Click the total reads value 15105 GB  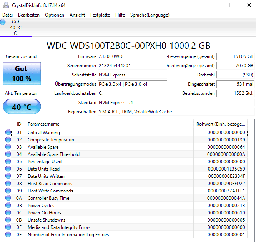[235, 56]
